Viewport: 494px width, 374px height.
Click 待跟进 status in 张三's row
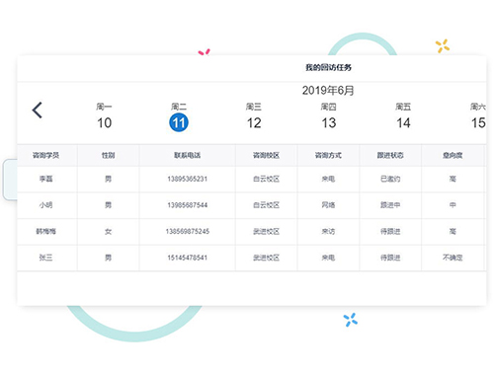[390, 258]
